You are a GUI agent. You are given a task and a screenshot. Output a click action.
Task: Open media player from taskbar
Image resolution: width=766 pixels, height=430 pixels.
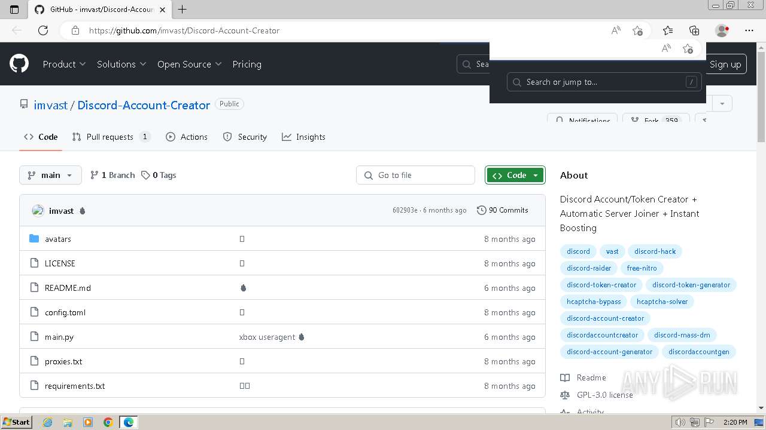(x=88, y=422)
